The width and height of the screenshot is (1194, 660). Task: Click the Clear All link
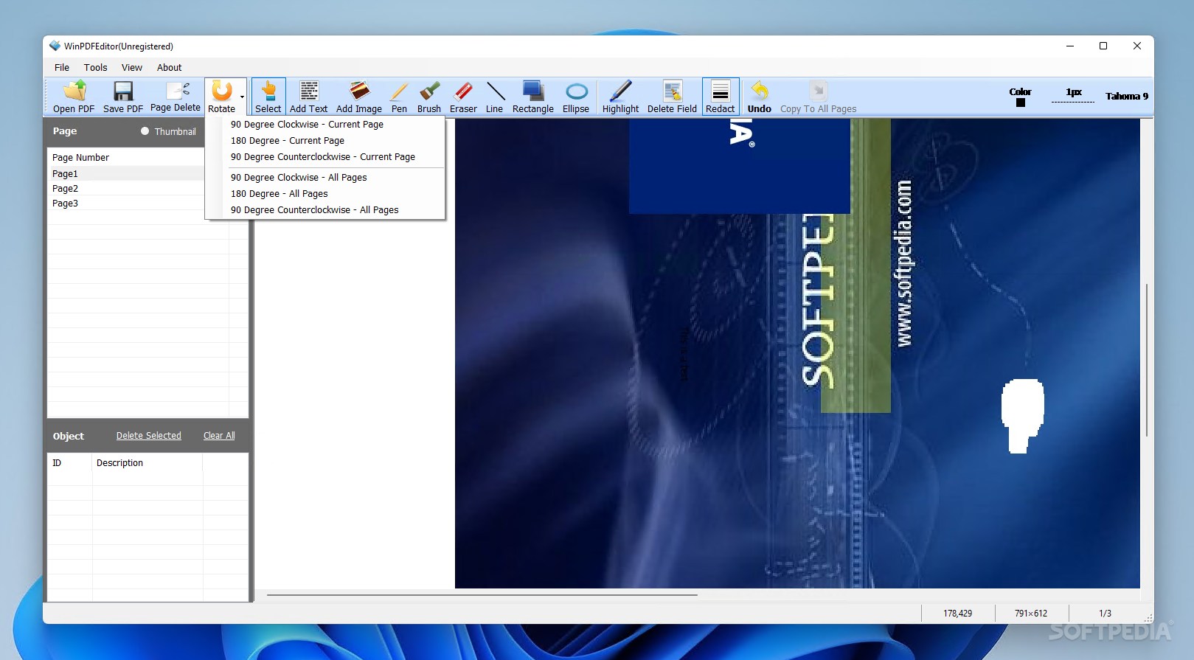coord(219,436)
